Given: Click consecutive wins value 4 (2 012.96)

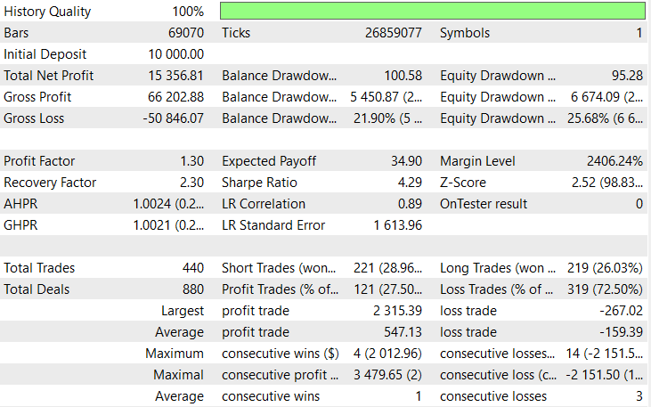Looking at the screenshot, I should (387, 354).
